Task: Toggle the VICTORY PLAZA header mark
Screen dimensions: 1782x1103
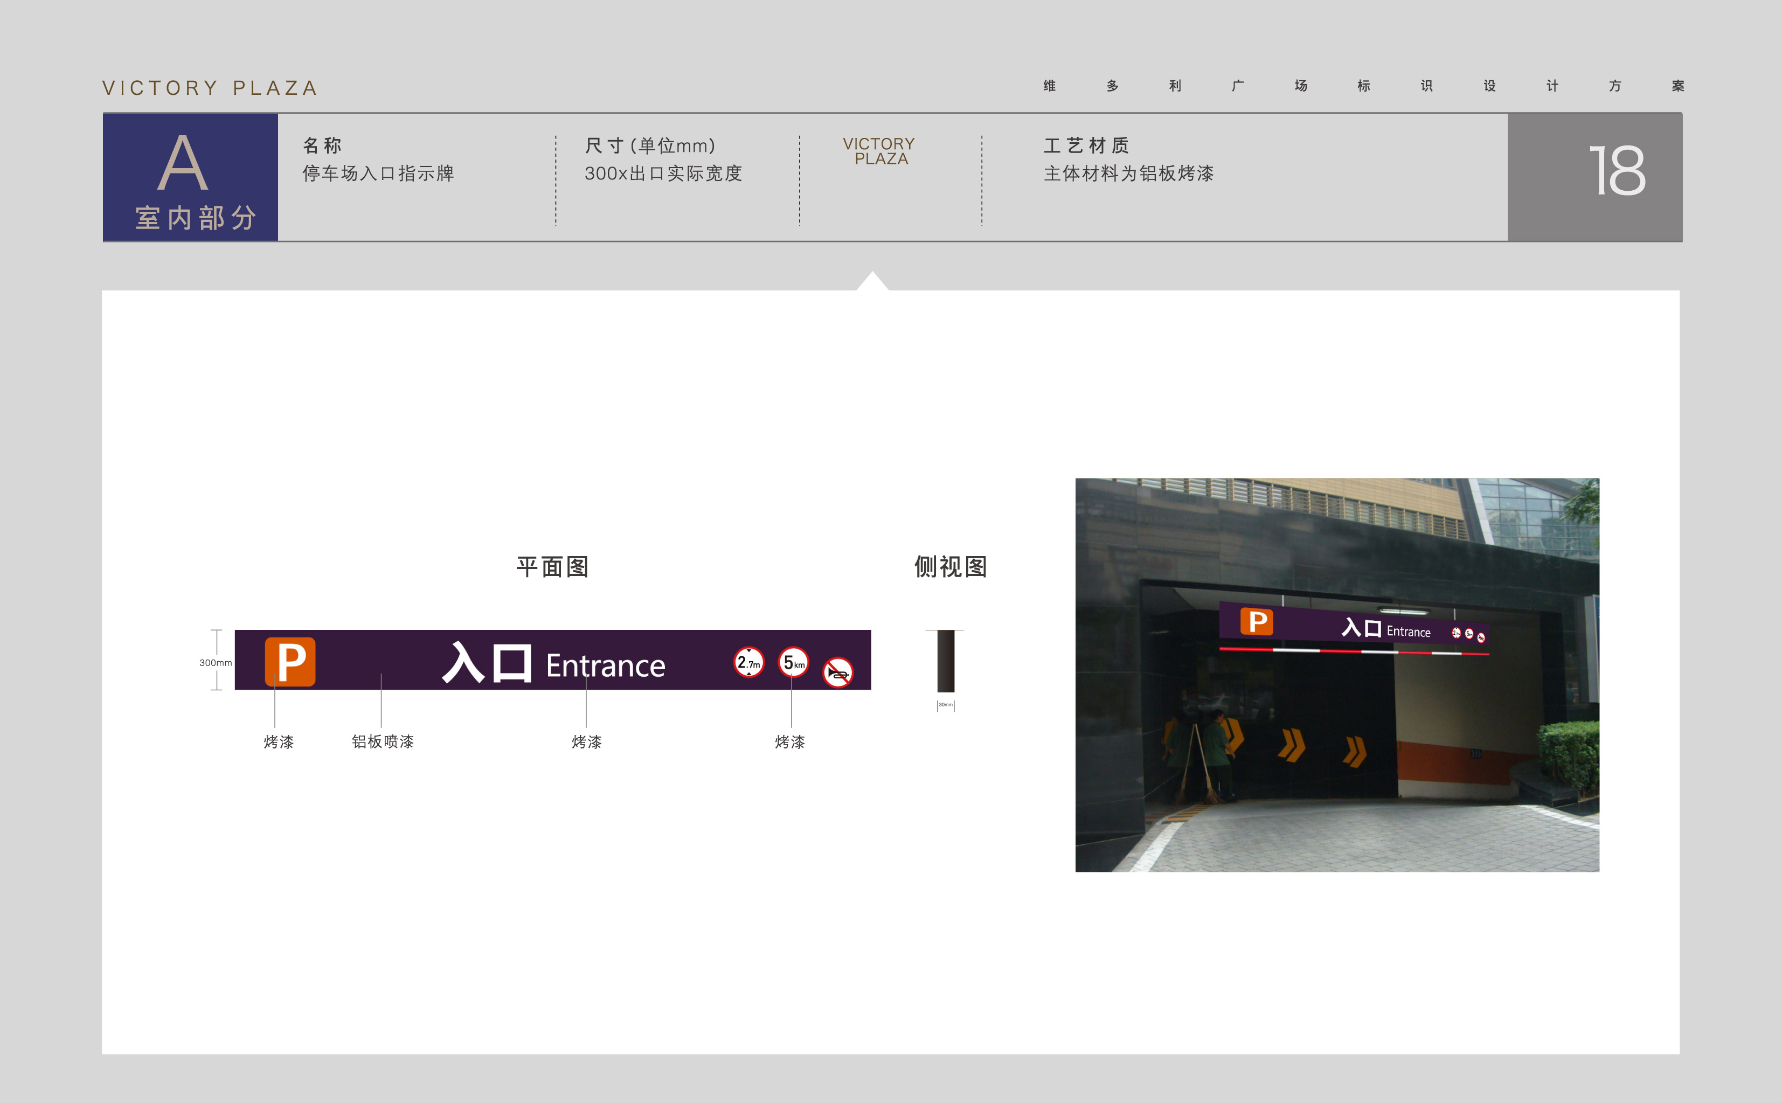Action: click(x=209, y=87)
